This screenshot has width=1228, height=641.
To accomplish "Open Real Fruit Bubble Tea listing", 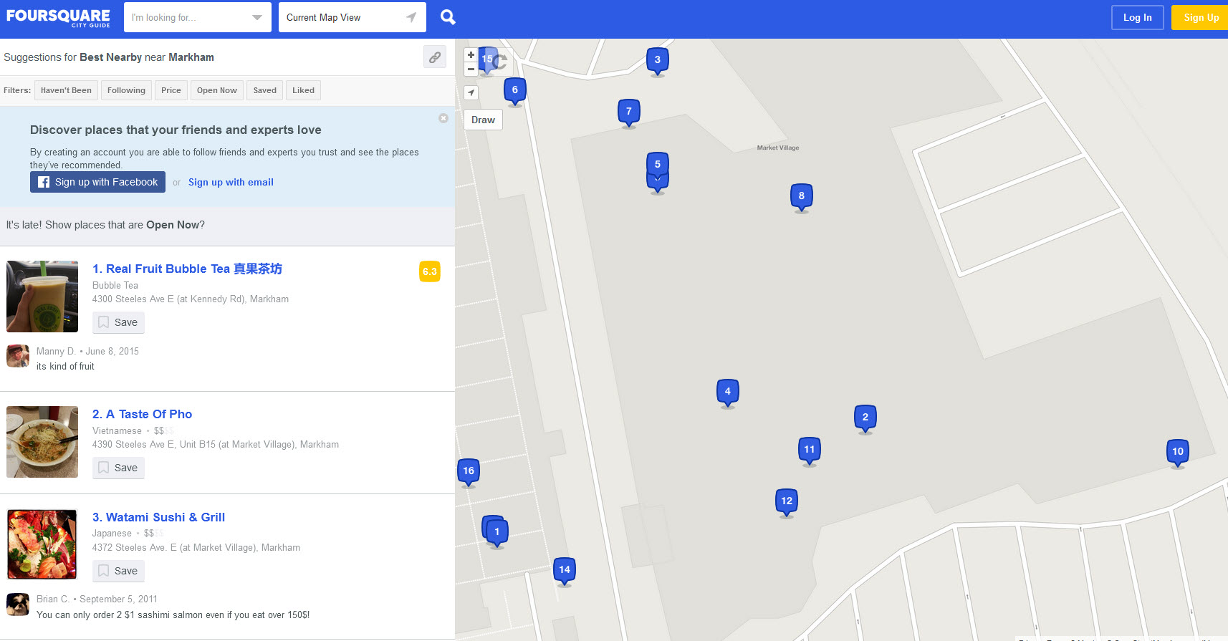I will click(x=187, y=269).
